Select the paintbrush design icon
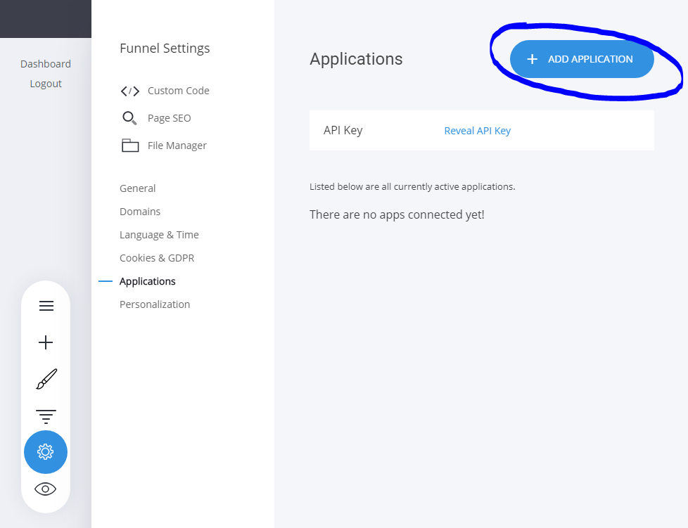Screen dimensions: 688x528 (x=46, y=379)
